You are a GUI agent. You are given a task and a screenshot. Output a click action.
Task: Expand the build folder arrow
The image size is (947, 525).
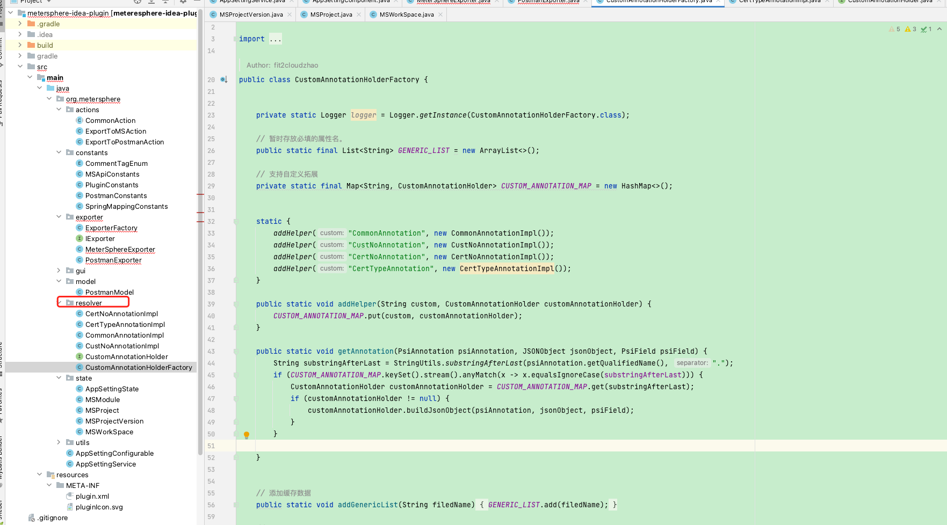20,45
